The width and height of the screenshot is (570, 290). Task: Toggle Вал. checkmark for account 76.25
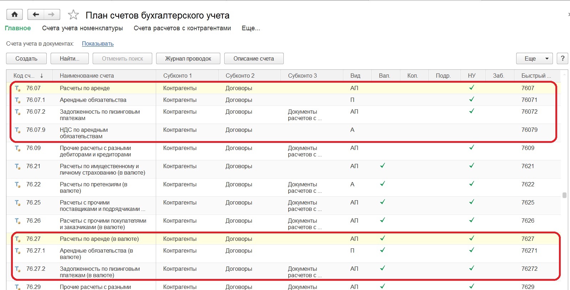click(x=382, y=202)
